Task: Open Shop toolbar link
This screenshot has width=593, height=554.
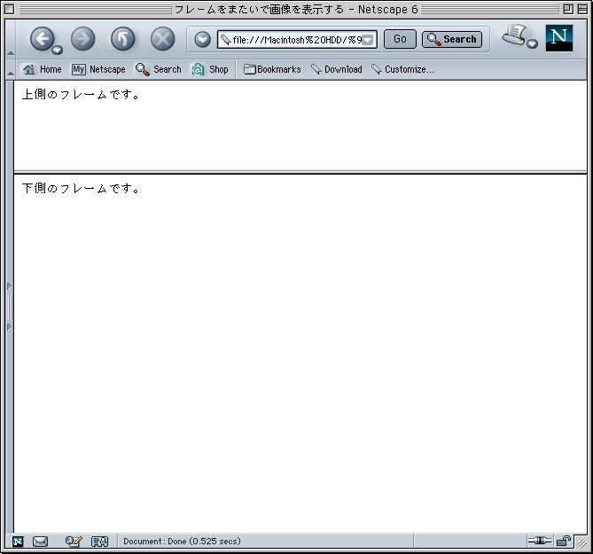Action: click(210, 69)
